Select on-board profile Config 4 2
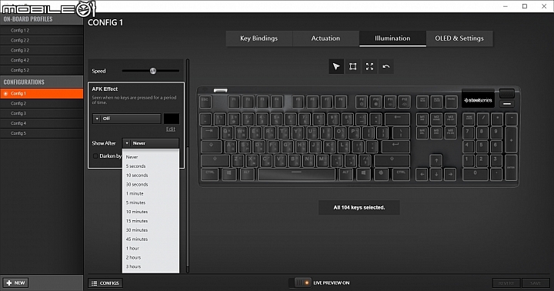Viewport: 554px width, 291px height. 42,60
